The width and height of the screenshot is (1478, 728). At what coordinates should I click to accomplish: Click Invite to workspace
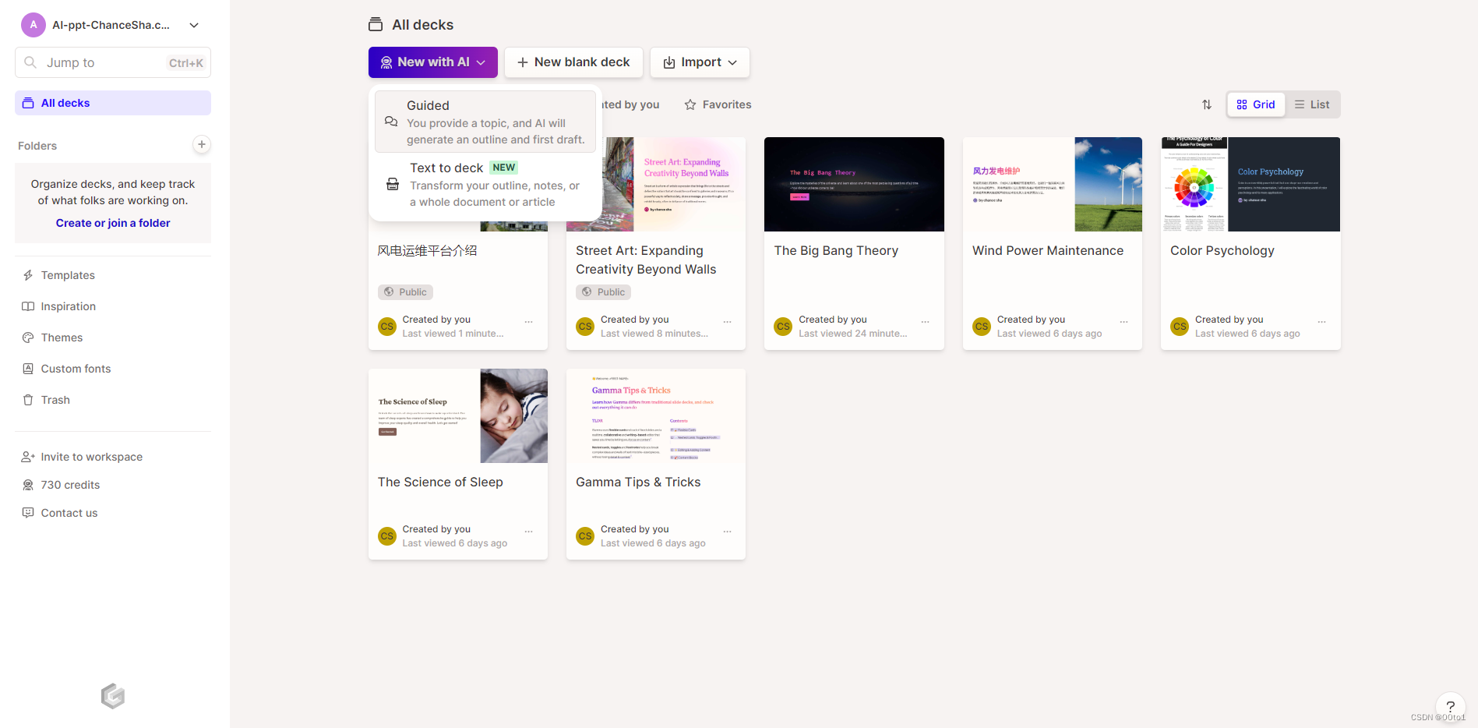(x=92, y=457)
